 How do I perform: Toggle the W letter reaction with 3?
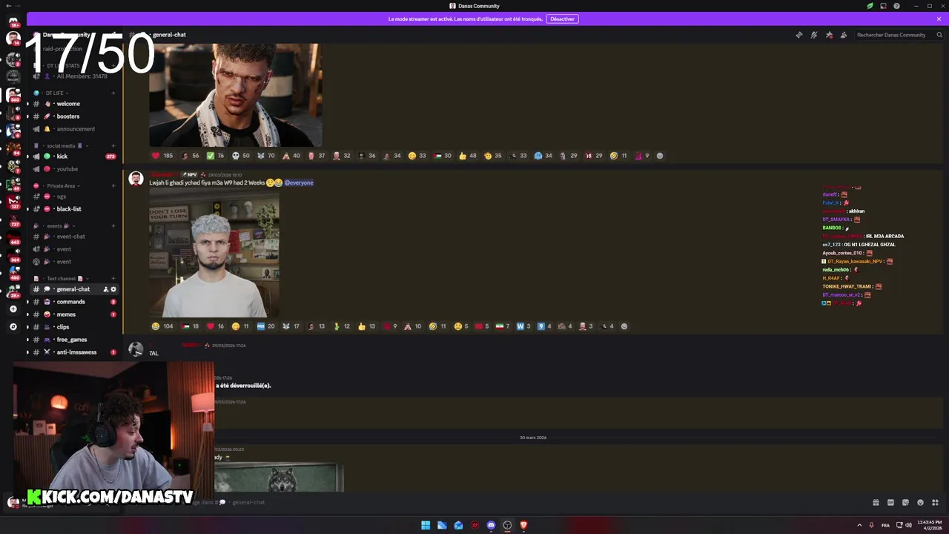pos(523,326)
